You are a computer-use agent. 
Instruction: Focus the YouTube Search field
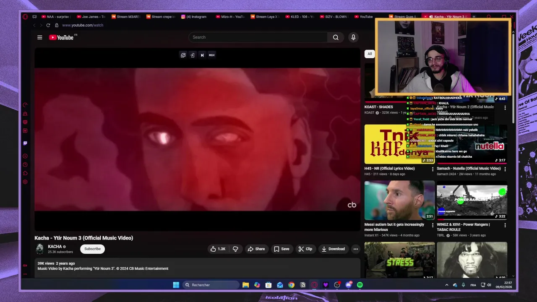point(258,37)
